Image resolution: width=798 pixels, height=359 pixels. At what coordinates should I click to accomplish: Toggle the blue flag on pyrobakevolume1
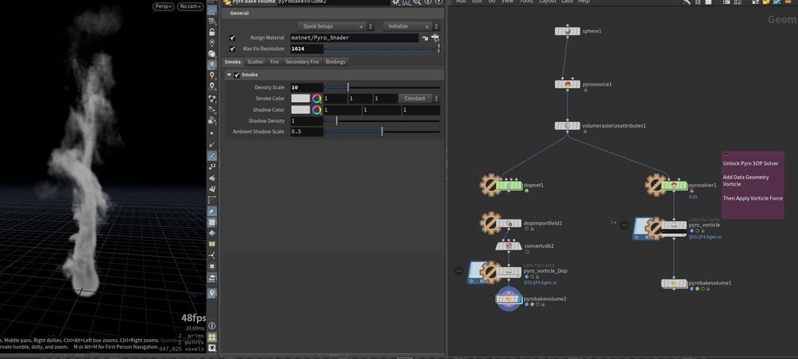coord(692,289)
